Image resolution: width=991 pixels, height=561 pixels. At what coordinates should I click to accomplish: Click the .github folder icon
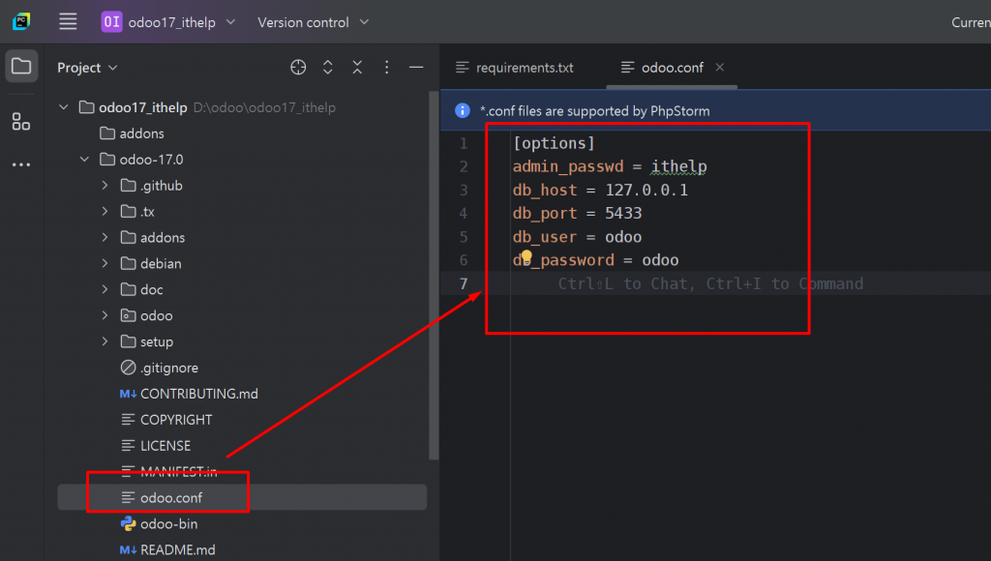pos(129,185)
